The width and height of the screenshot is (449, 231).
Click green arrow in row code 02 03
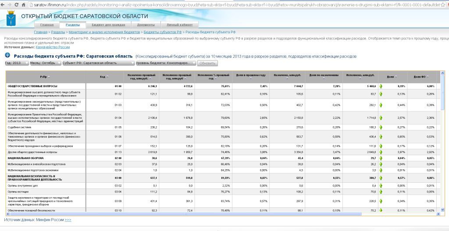[x=381, y=164]
